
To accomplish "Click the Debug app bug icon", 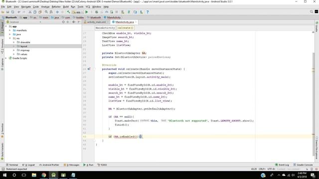I will [x=97, y=12].
